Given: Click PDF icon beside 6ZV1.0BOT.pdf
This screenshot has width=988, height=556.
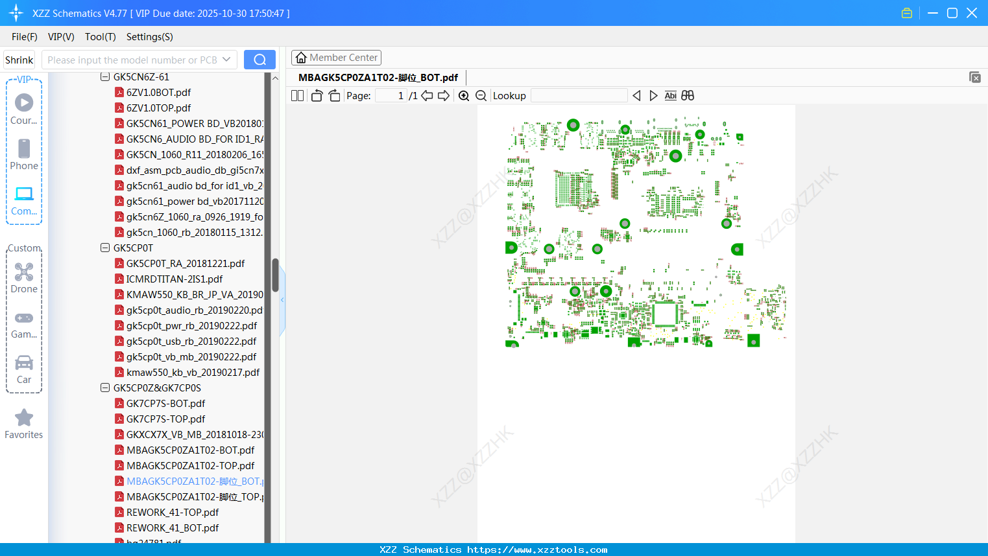Looking at the screenshot, I should (119, 92).
